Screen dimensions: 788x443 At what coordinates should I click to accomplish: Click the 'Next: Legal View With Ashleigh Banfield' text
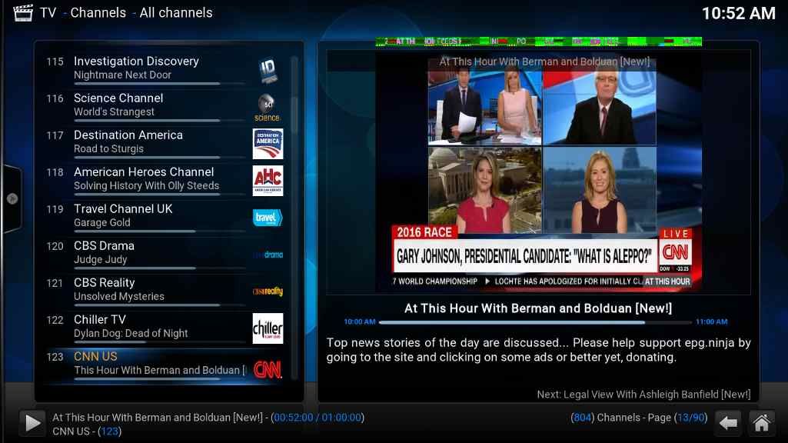643,395
